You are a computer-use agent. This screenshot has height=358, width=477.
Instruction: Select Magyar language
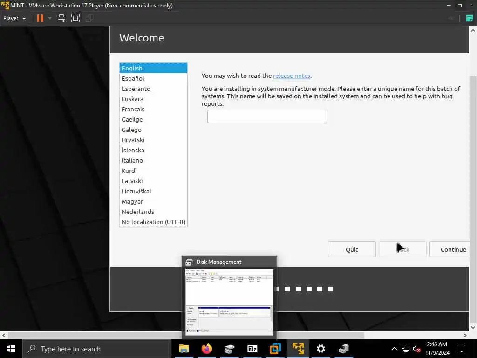point(153,201)
